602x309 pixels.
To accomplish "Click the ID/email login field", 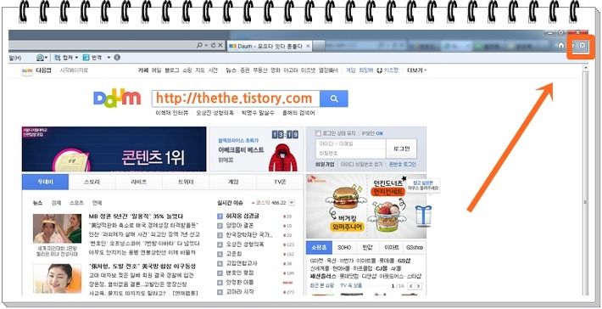I will point(350,143).
